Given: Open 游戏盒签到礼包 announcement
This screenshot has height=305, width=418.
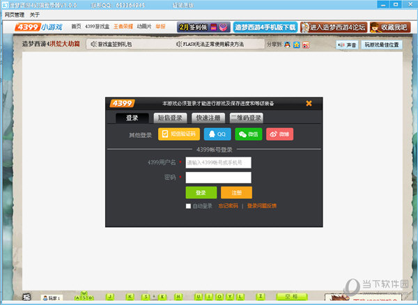Looking at the screenshot, I should pos(111,45).
